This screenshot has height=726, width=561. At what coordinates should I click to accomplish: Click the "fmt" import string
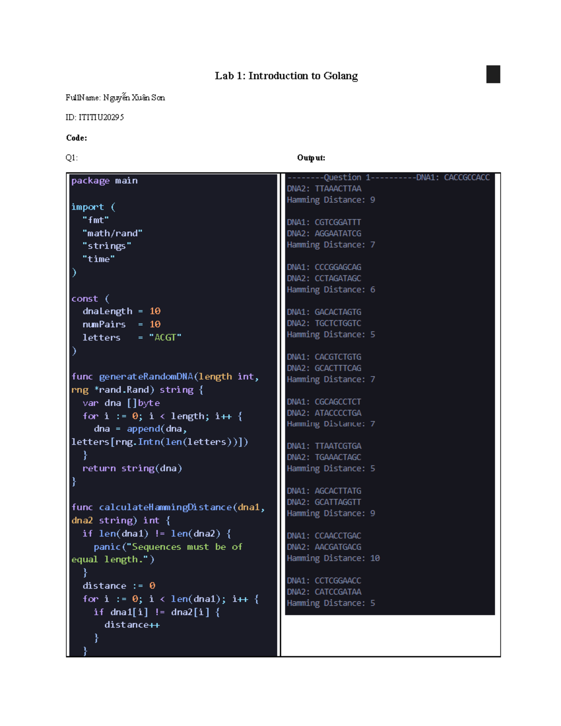[96, 220]
